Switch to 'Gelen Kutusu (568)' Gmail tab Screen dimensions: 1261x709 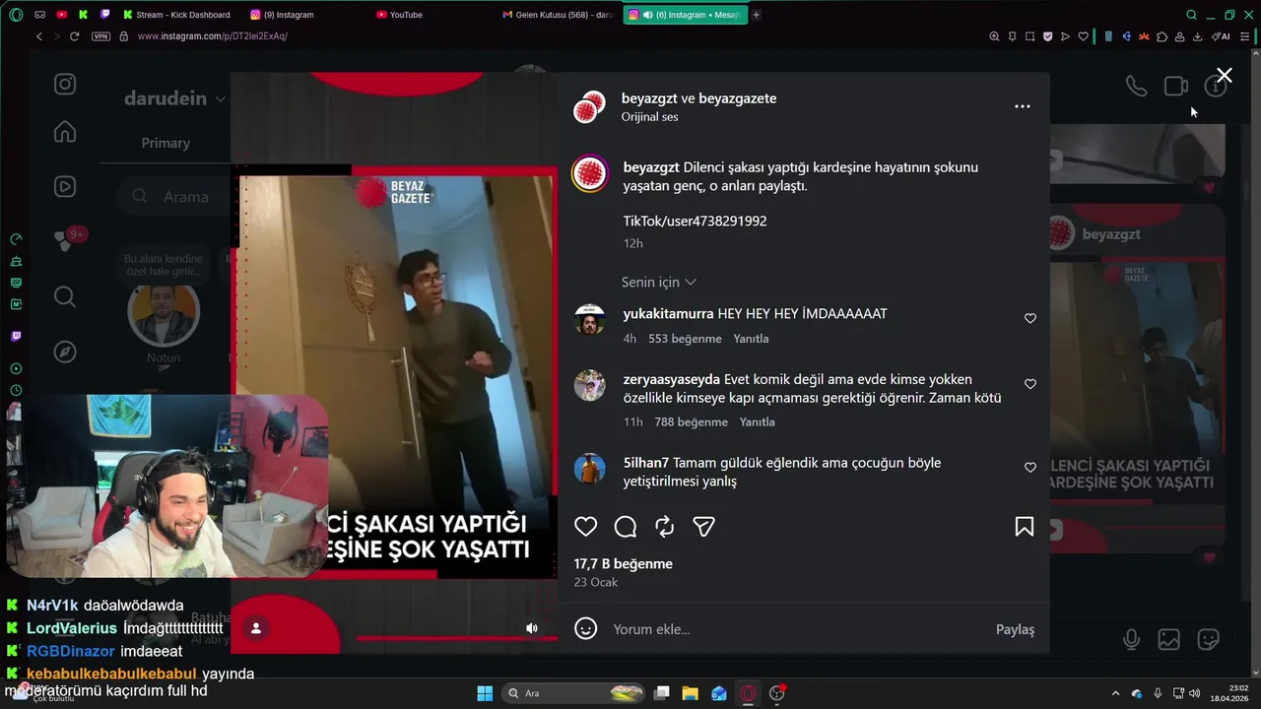558,15
